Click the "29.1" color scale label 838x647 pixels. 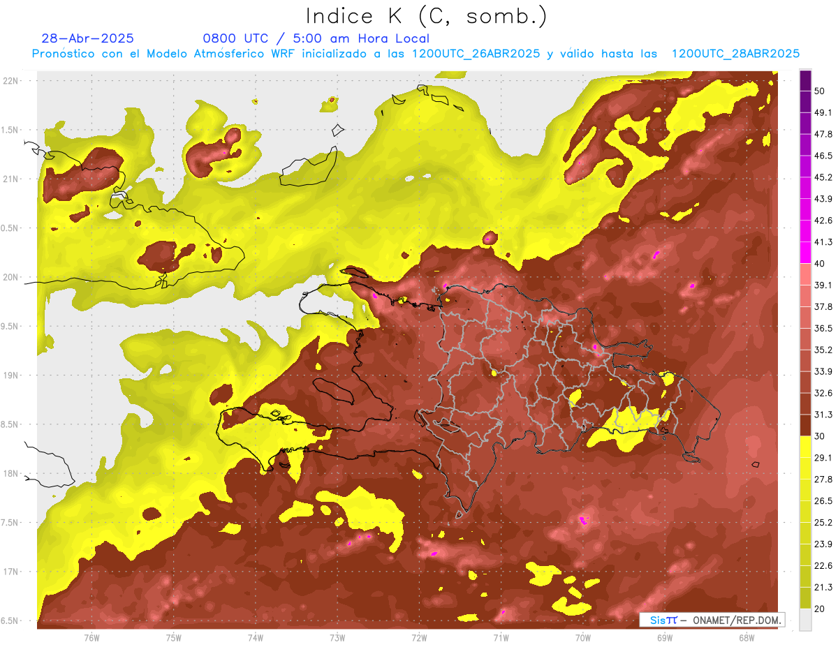click(823, 458)
